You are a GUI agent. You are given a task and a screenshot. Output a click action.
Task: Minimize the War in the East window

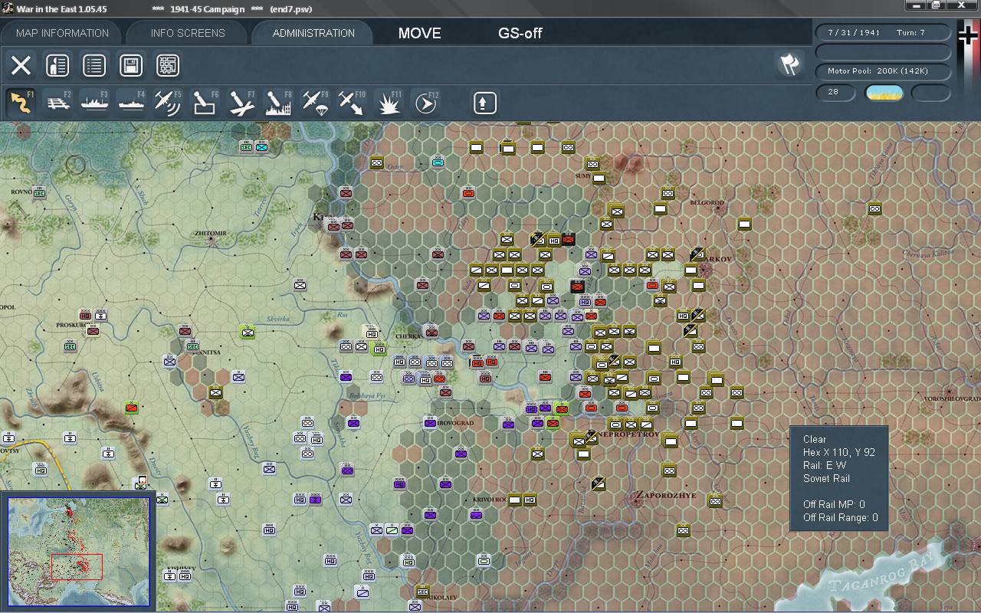point(915,5)
